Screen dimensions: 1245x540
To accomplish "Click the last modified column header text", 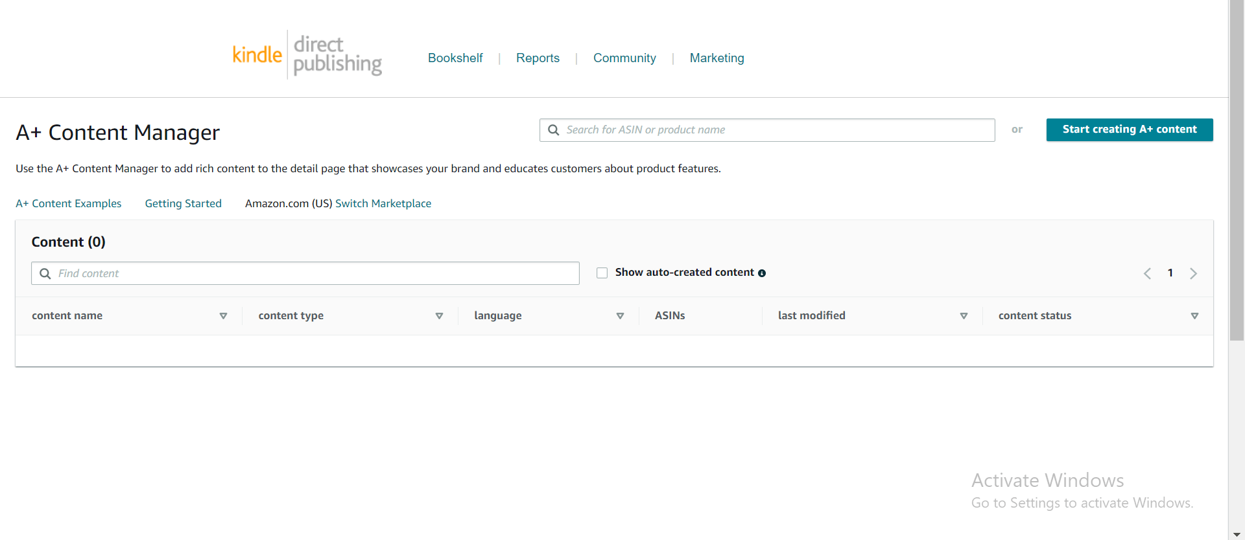I will (812, 315).
